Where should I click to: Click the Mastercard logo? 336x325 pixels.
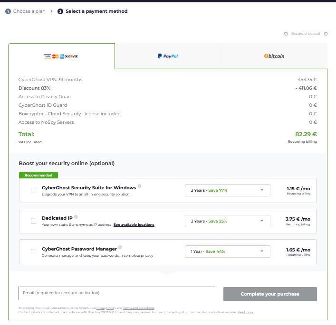(55, 56)
